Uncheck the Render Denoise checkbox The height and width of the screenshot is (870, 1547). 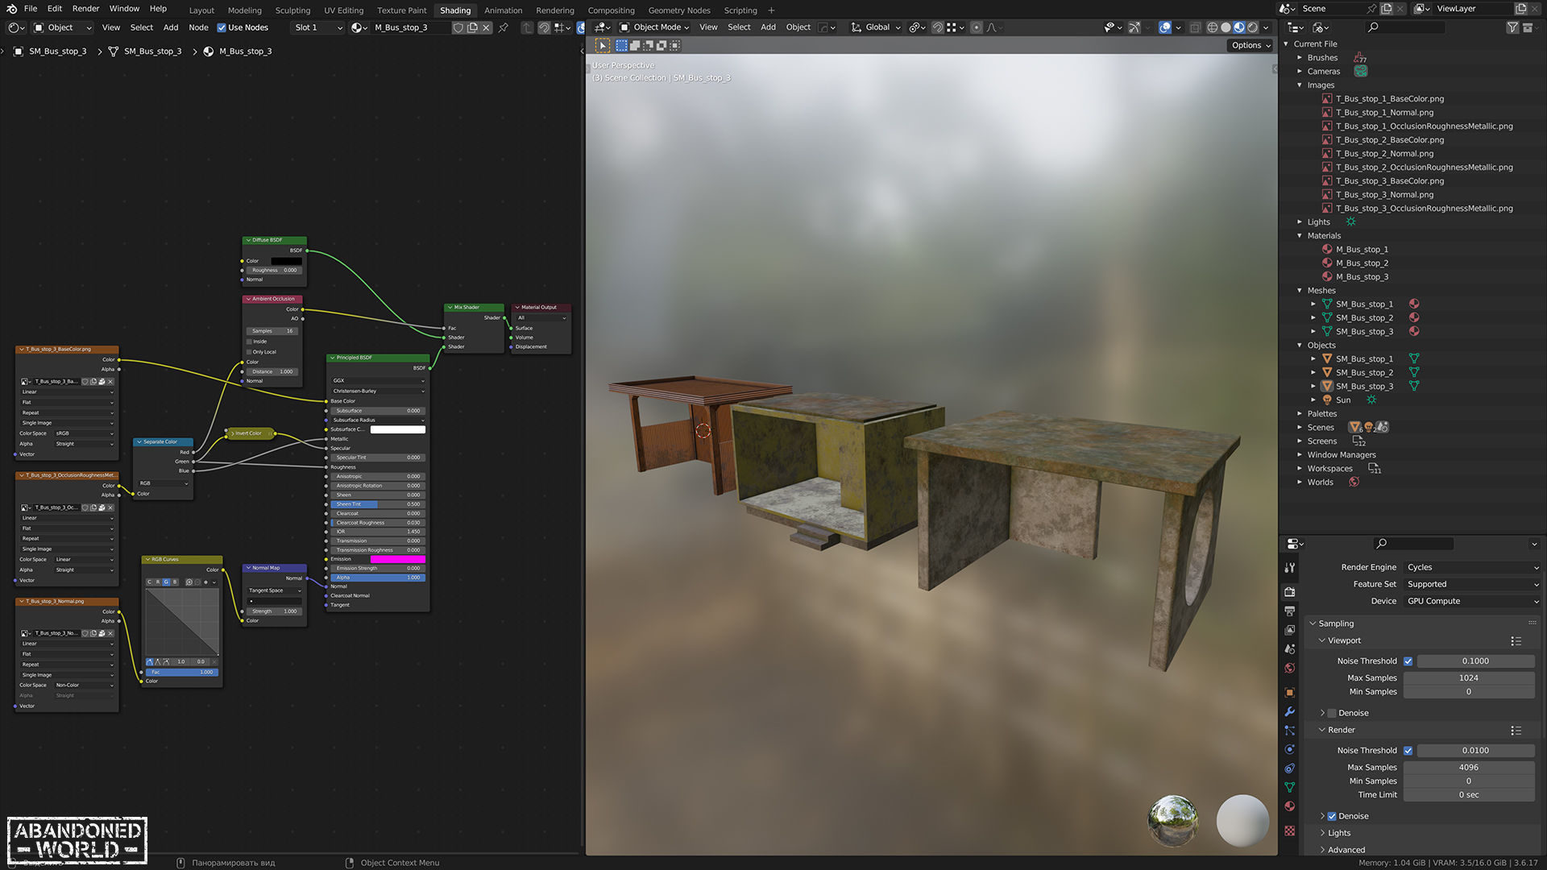1332,816
